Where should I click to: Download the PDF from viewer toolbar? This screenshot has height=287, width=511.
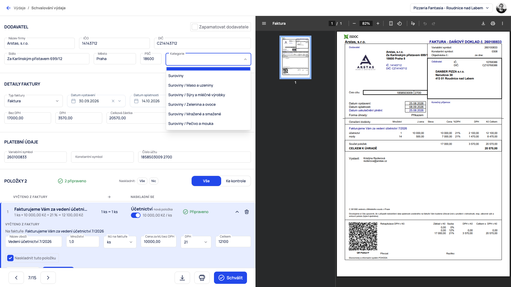(483, 23)
